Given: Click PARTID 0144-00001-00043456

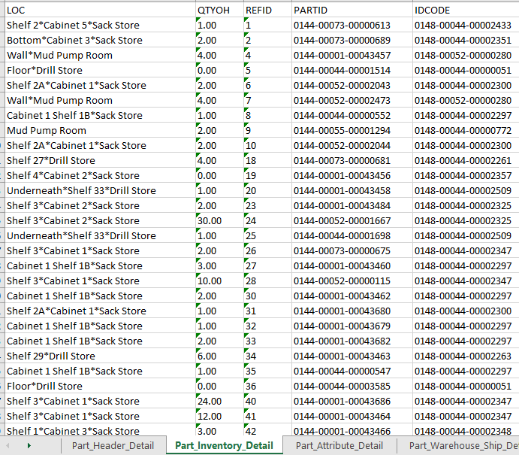Looking at the screenshot, I should click(x=352, y=175).
